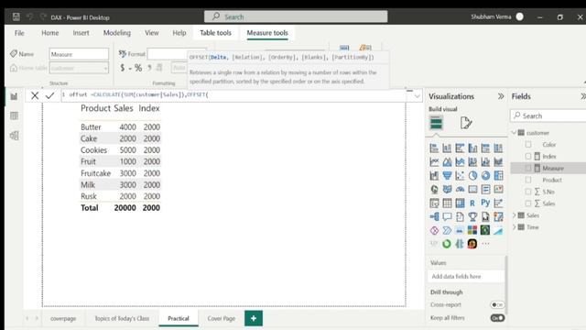Select the map visual with globe icon
The height and width of the screenshot is (330, 586).
[x=434, y=190]
